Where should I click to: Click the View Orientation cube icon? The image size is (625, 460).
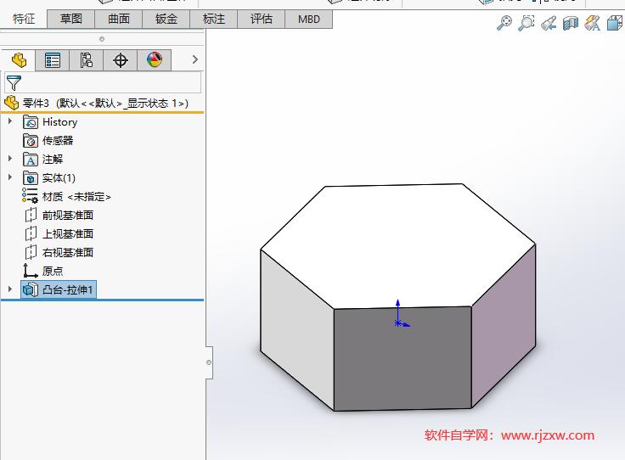[x=615, y=23]
